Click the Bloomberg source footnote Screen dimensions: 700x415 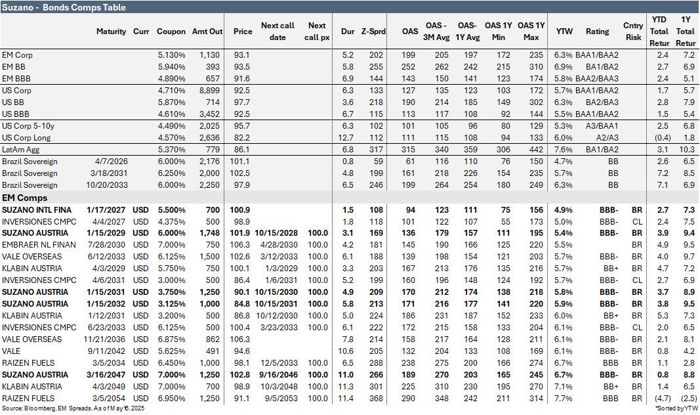tap(73, 408)
